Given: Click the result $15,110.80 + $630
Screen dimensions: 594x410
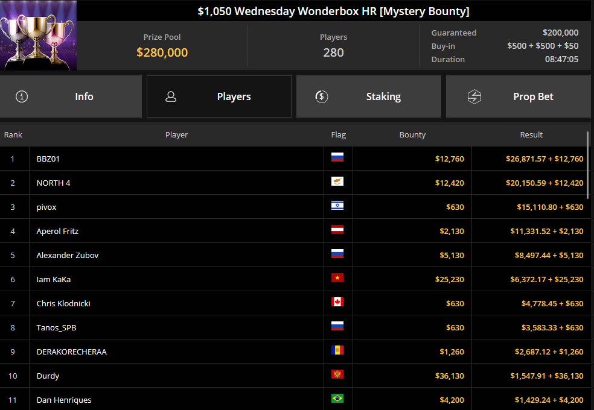Looking at the screenshot, I should pyautogui.click(x=550, y=207).
